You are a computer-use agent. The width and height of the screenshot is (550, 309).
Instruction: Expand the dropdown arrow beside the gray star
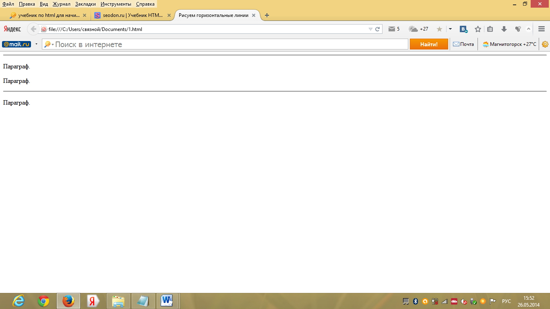pyautogui.click(x=450, y=29)
